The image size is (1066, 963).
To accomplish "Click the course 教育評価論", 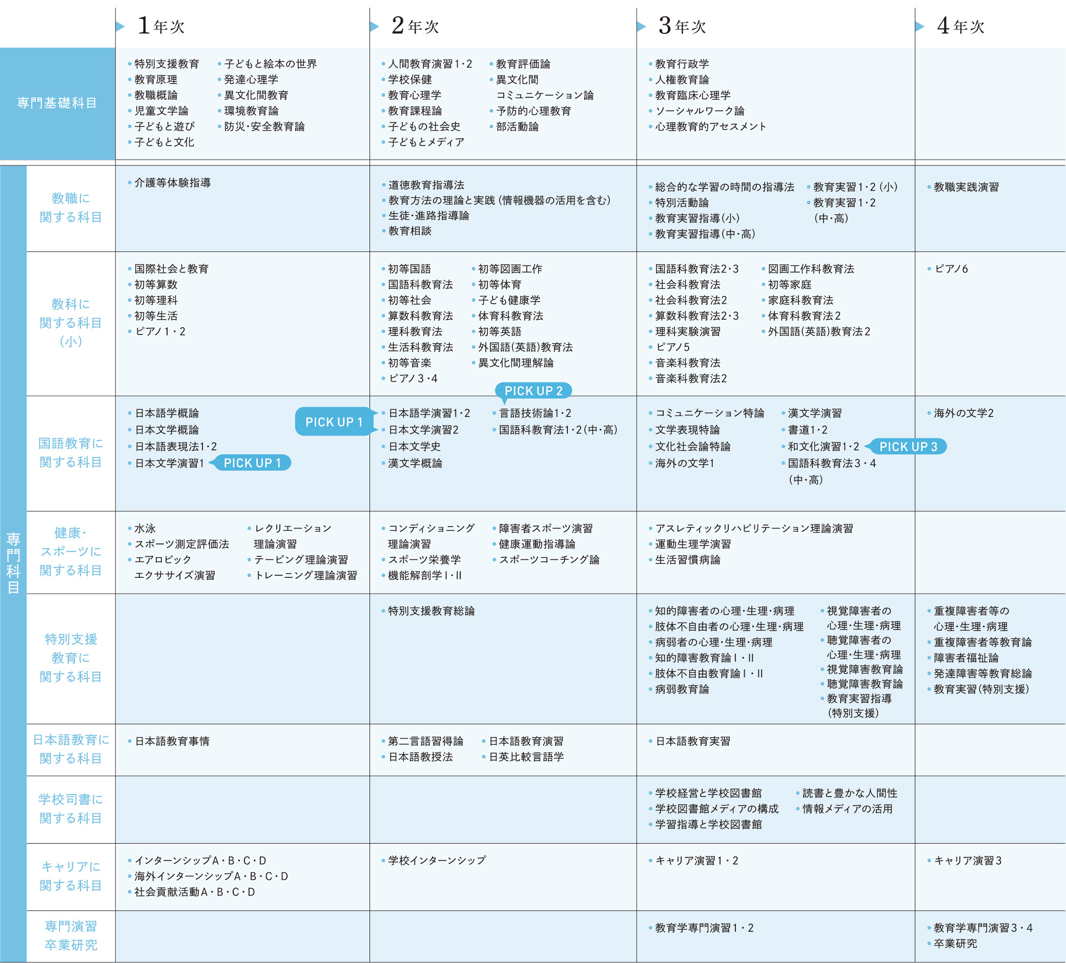I will (x=523, y=64).
